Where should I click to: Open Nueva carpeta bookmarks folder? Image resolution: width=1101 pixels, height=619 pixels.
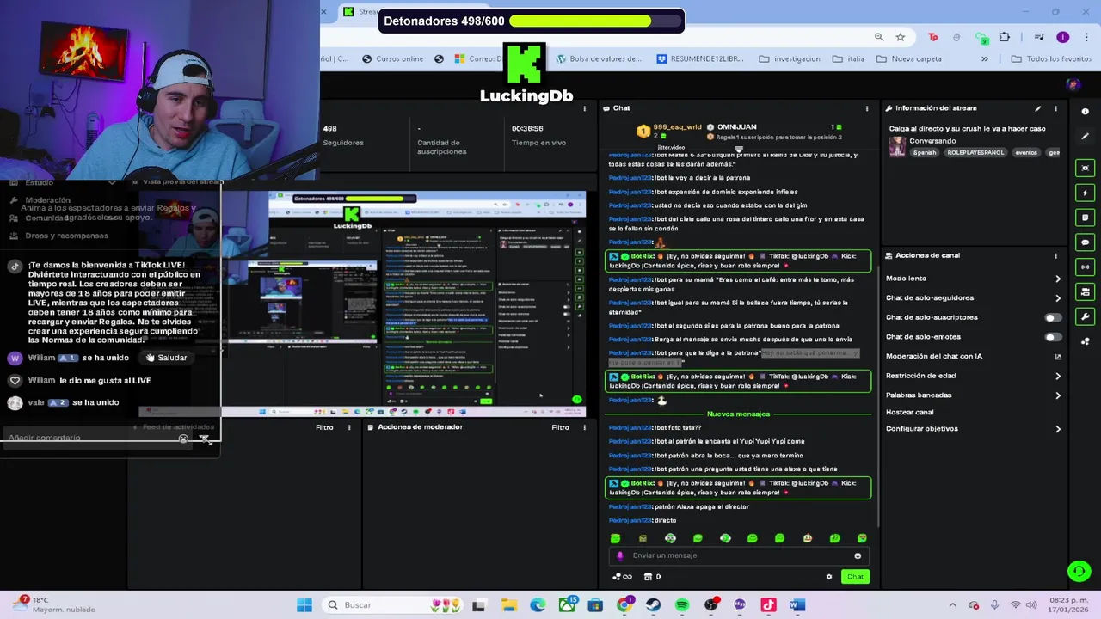[909, 59]
